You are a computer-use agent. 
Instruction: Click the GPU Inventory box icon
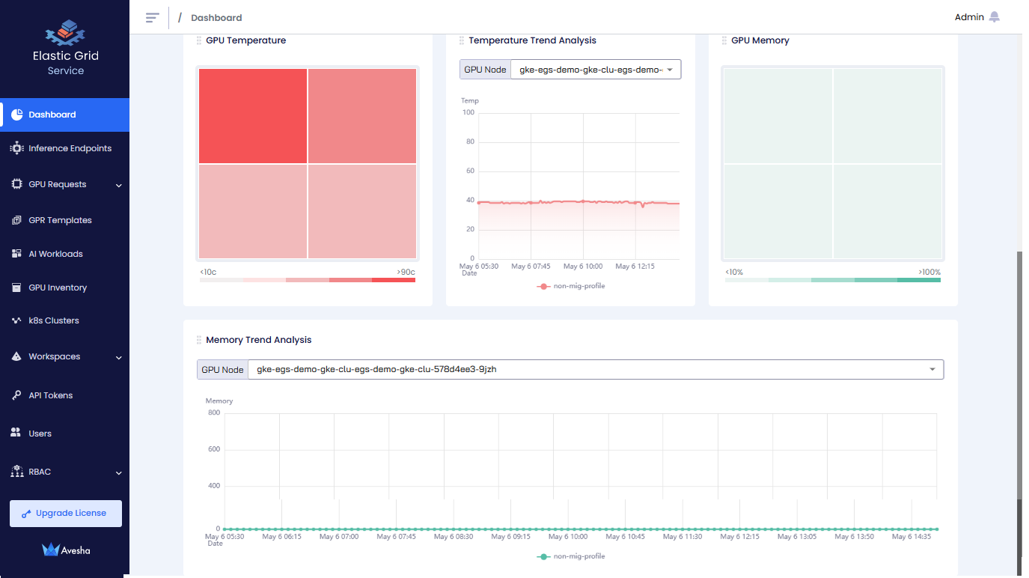click(16, 288)
